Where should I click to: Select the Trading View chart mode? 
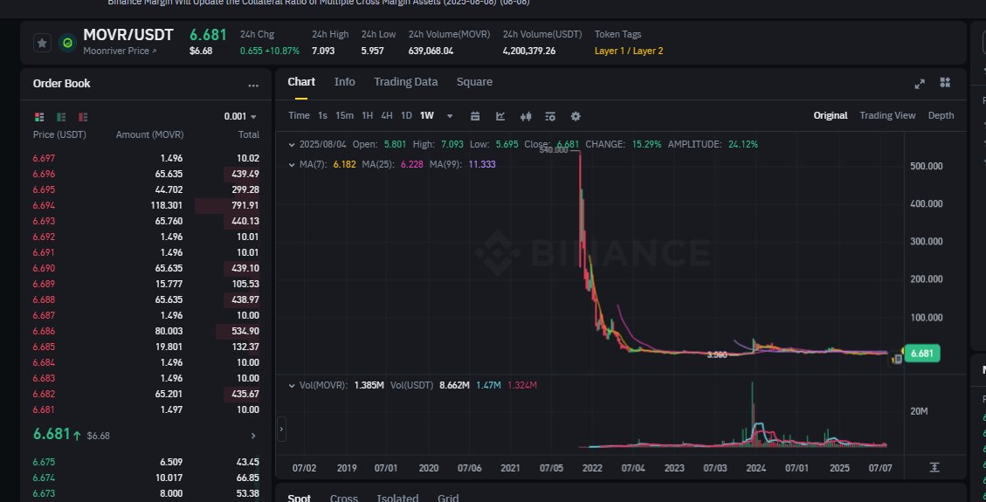coord(887,115)
